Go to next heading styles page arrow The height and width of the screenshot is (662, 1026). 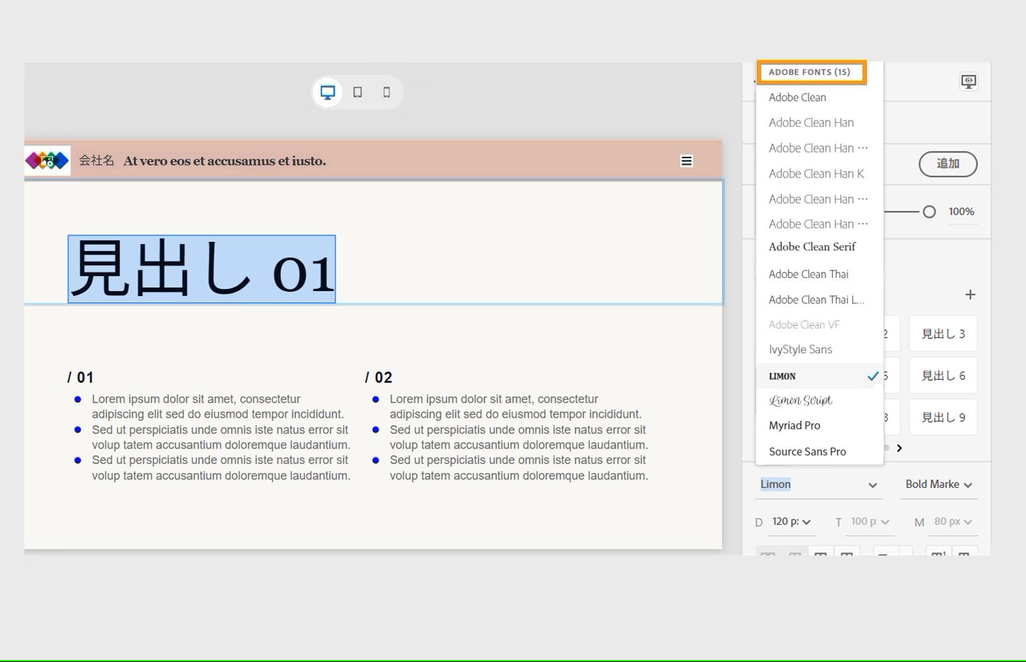900,448
